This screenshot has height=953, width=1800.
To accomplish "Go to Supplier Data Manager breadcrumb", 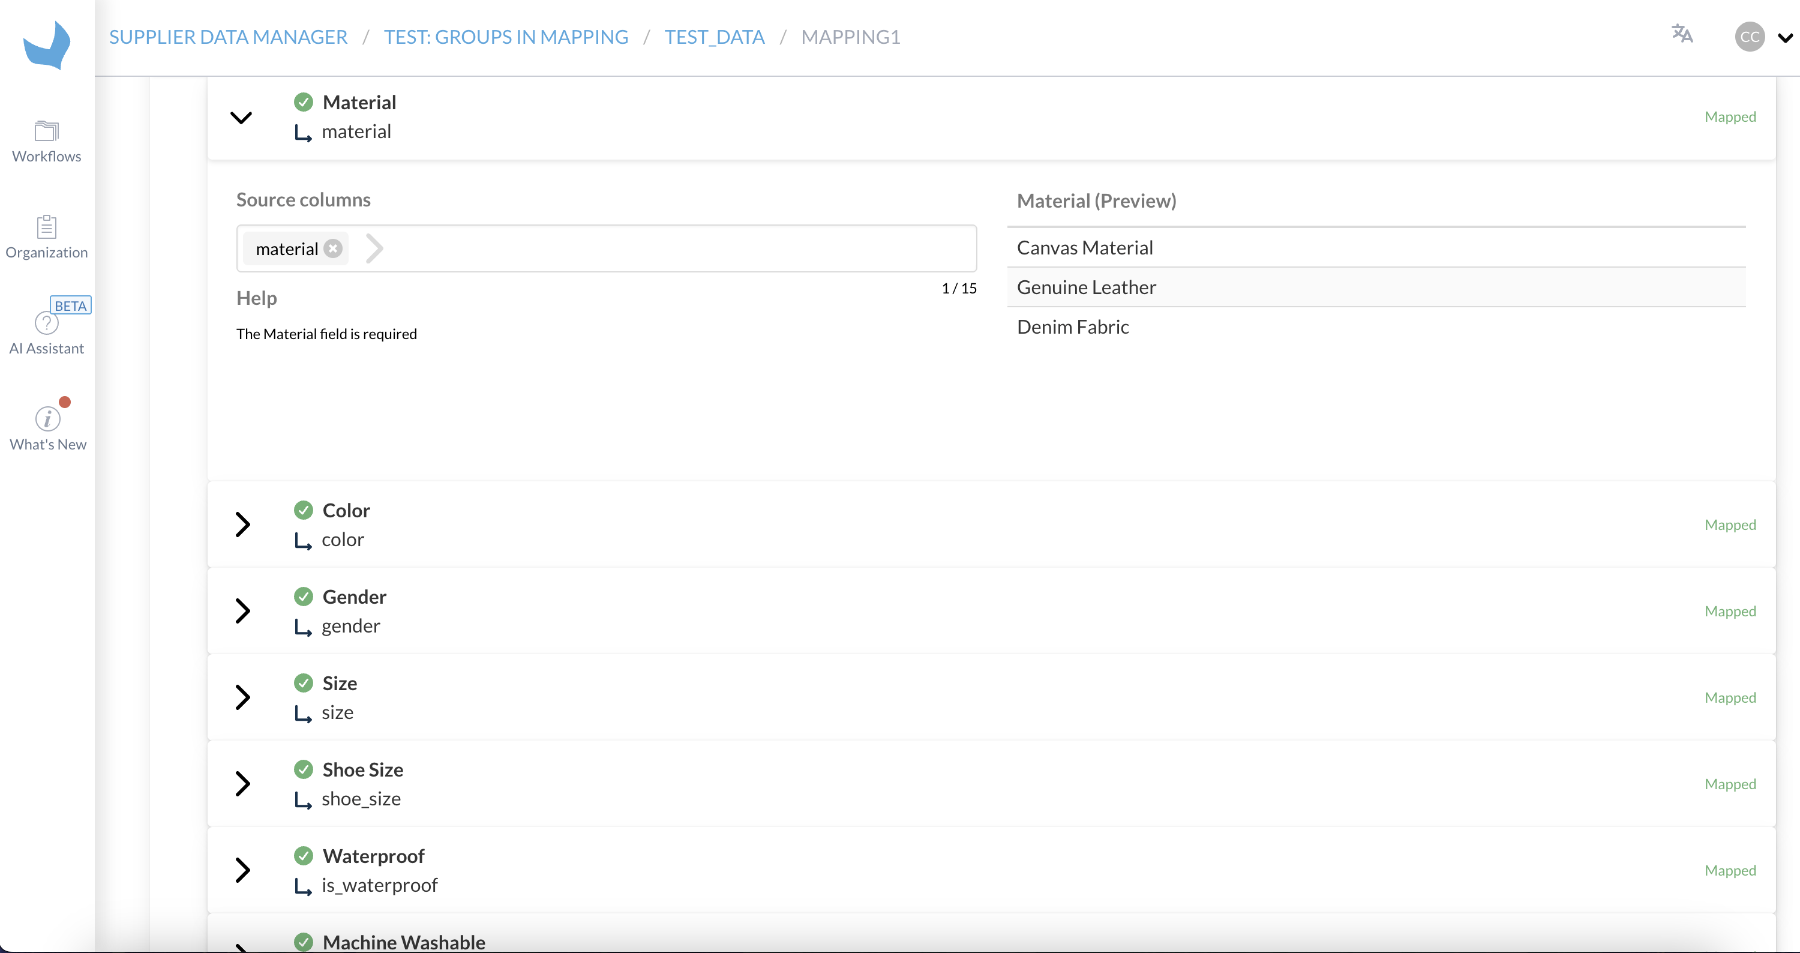I will point(228,37).
